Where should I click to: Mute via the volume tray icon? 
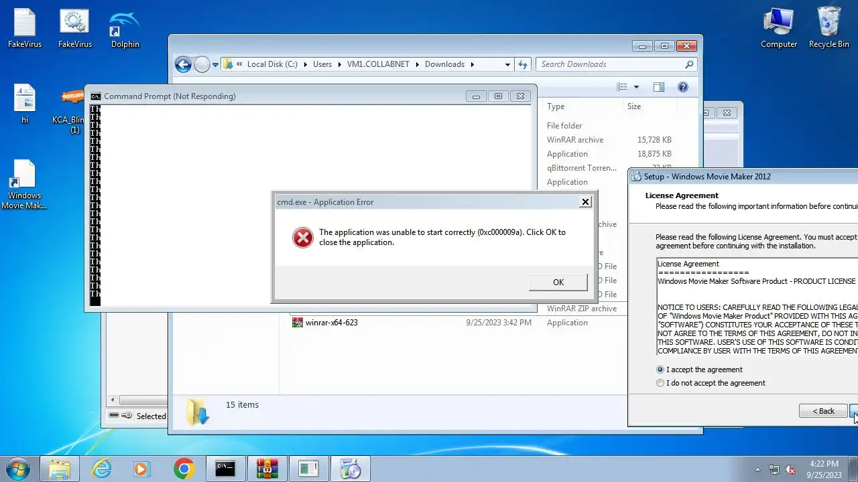click(x=790, y=469)
